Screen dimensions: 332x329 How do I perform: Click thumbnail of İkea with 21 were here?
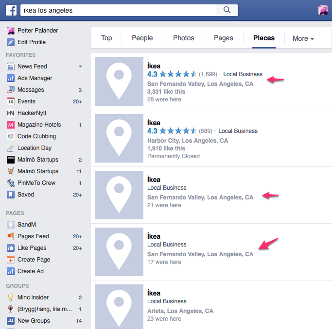point(119,195)
